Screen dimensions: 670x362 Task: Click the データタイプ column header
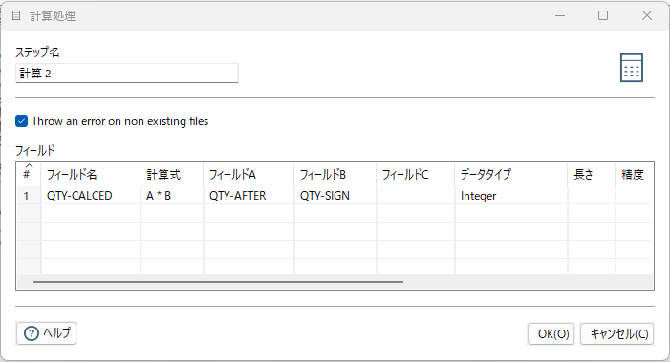(511, 174)
